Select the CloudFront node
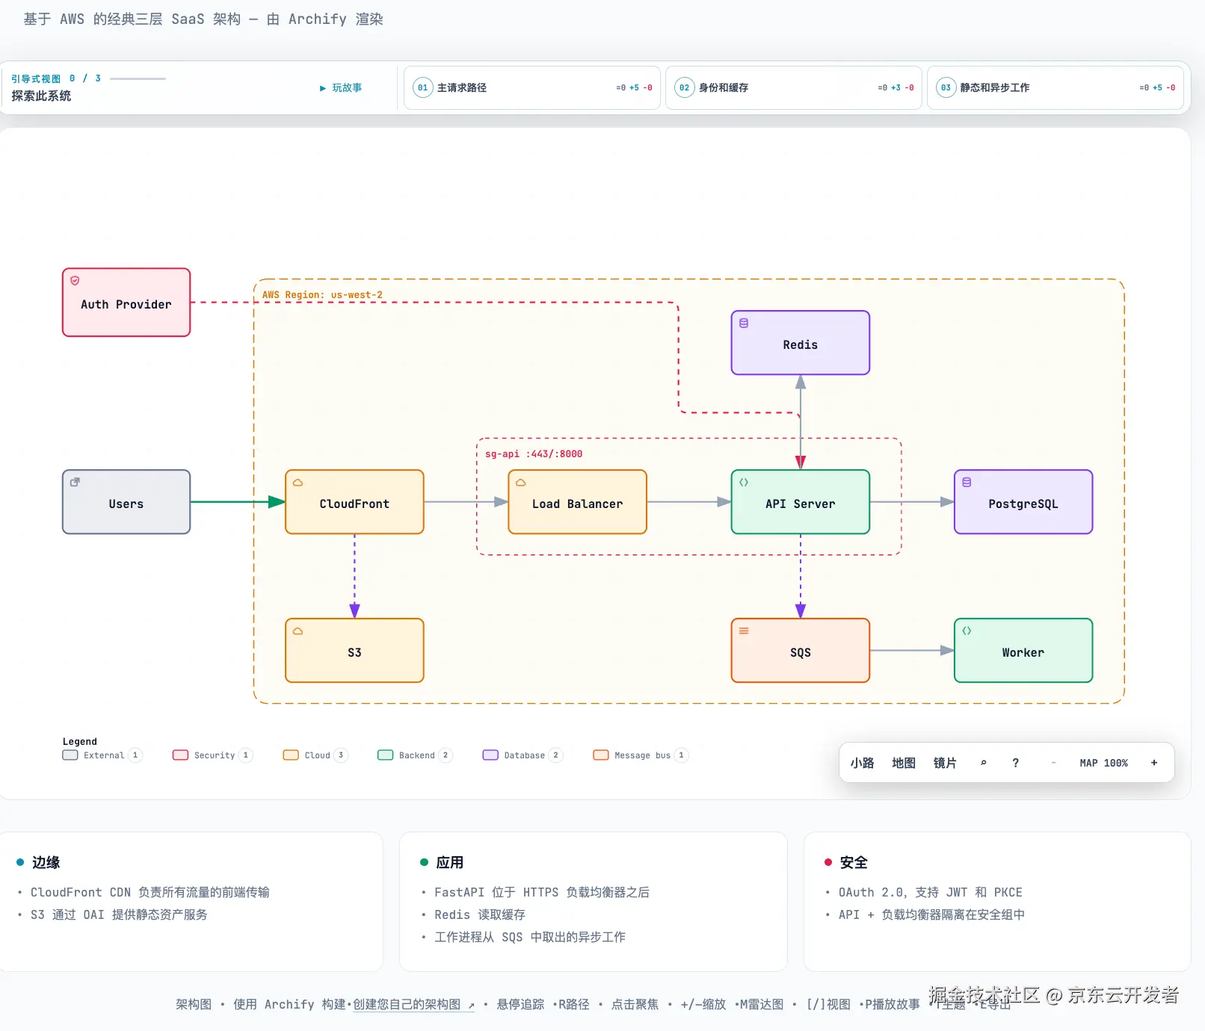 (x=354, y=502)
